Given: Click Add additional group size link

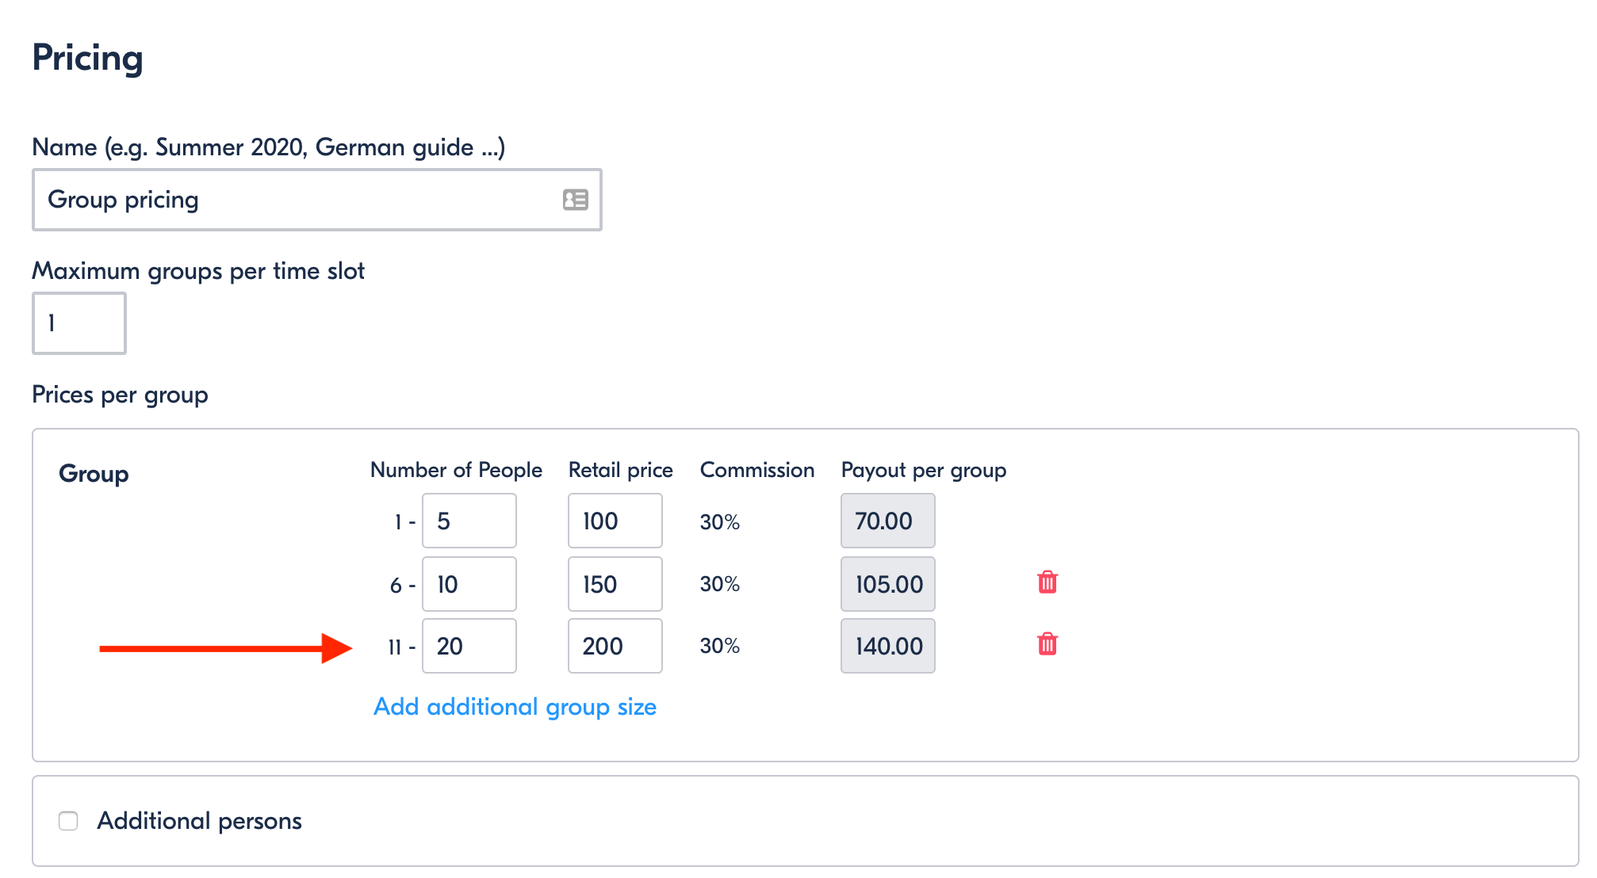Looking at the screenshot, I should [515, 707].
